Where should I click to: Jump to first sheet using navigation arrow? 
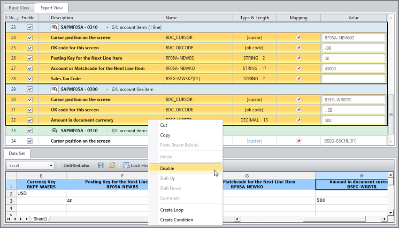pos(9,219)
